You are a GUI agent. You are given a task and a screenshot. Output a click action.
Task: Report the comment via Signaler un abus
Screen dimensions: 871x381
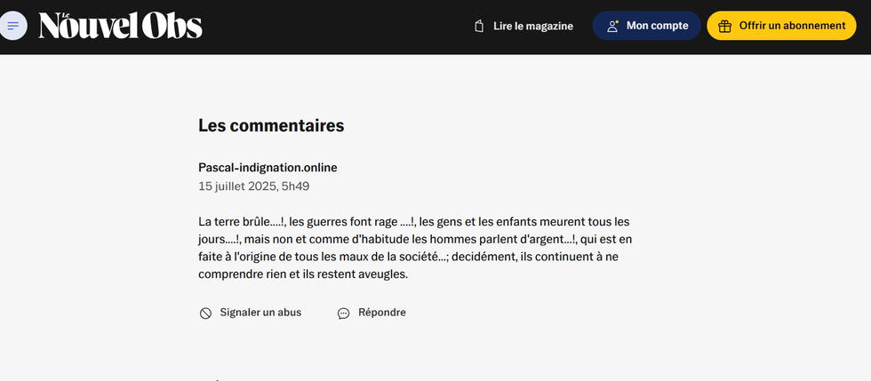tap(260, 313)
